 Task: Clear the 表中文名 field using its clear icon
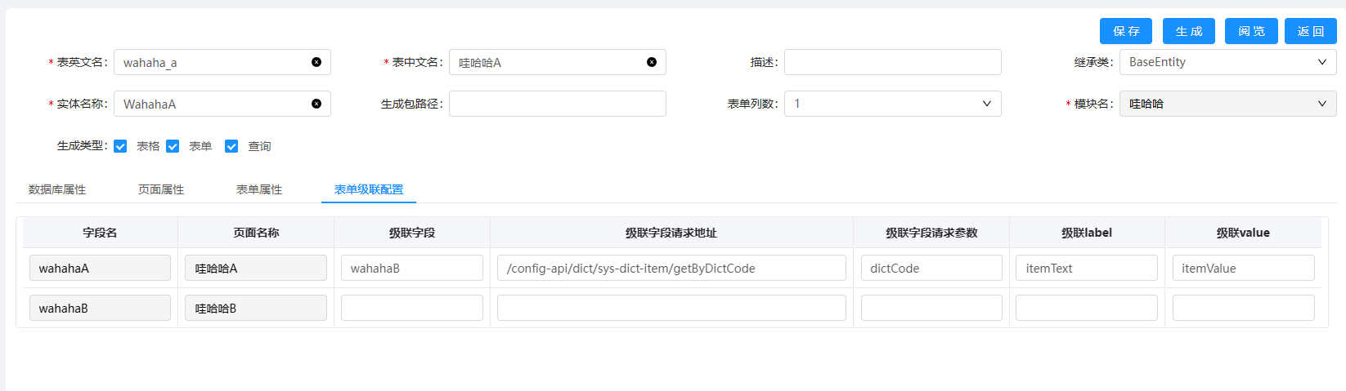[652, 62]
